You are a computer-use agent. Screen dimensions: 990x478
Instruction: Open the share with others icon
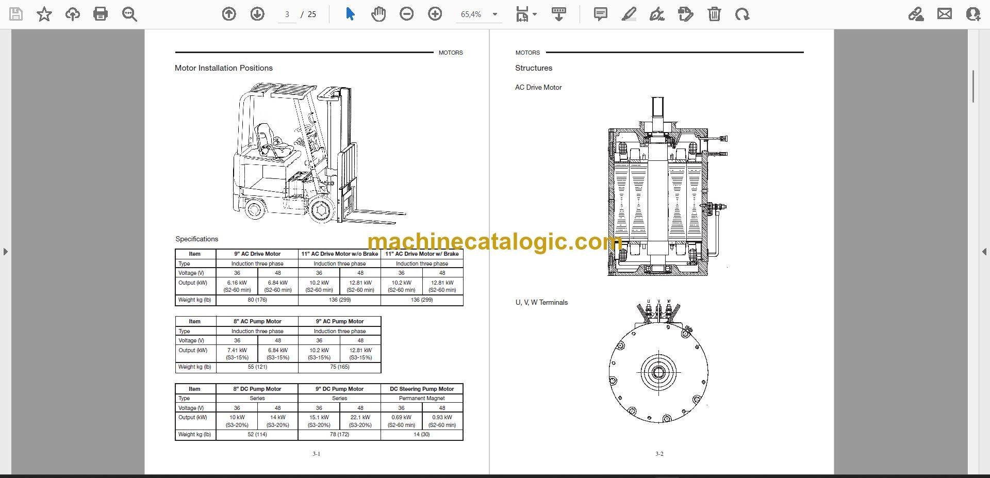coord(973,14)
